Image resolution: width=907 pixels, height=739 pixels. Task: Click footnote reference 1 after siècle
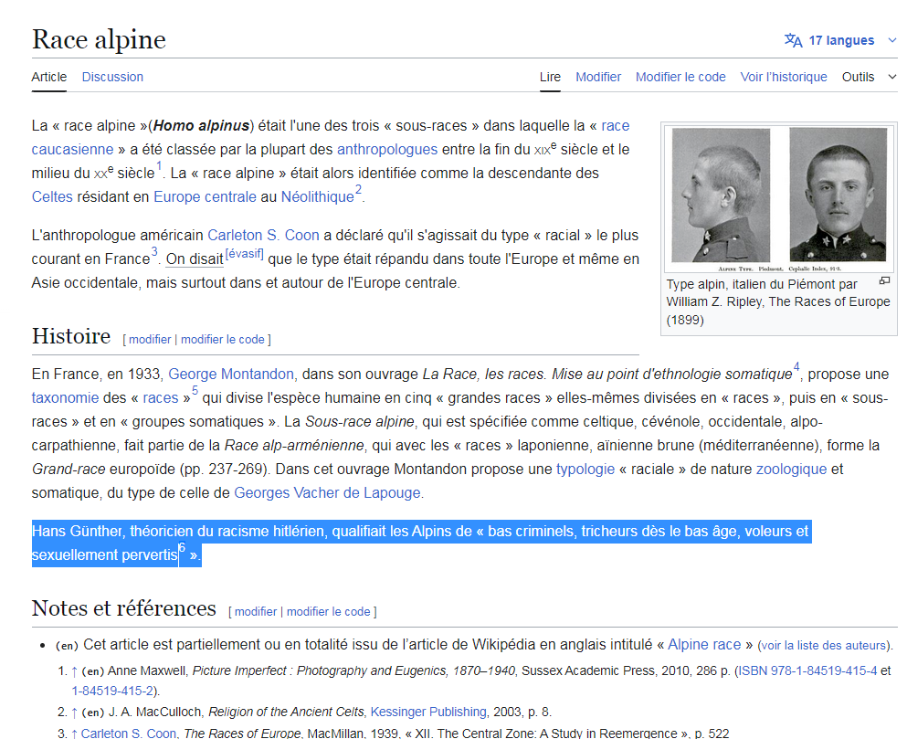[159, 167]
